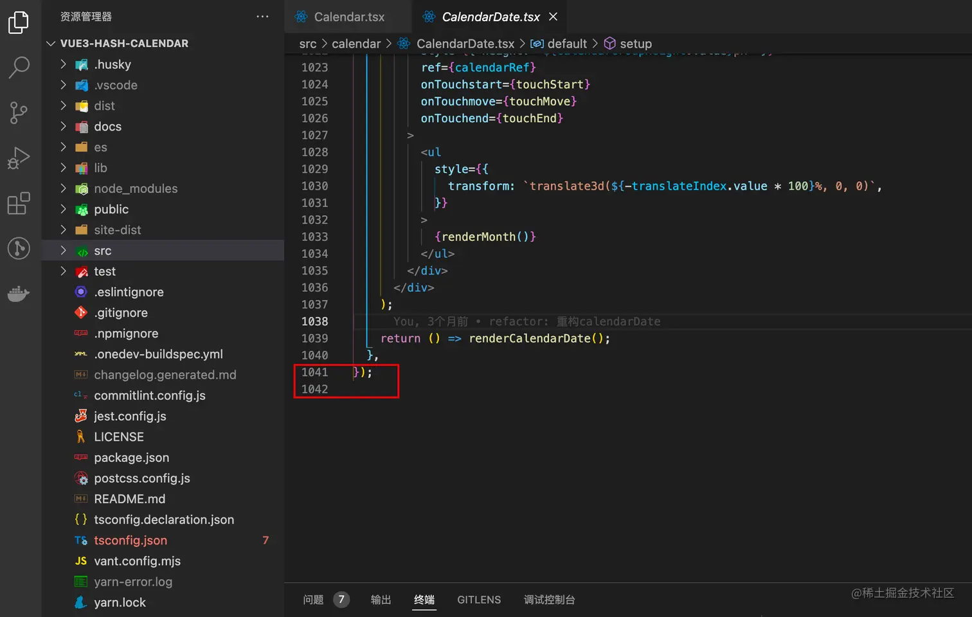This screenshot has height=617, width=972.
Task: Switch to the GITLENS panel tab
Action: [479, 600]
